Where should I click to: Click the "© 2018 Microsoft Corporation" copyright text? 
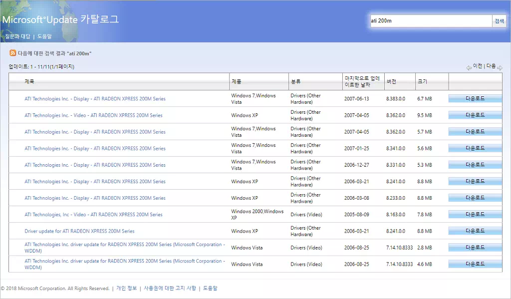click(55, 289)
